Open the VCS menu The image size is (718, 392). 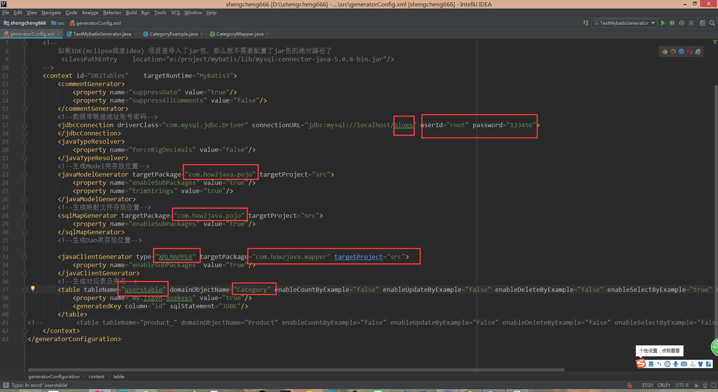pyautogui.click(x=175, y=12)
